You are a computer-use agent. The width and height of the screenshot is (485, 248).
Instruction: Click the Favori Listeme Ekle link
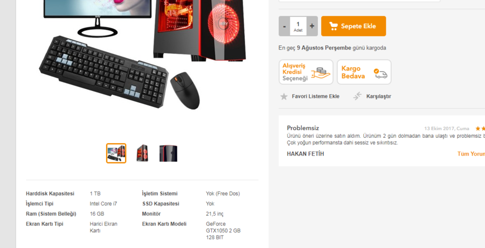coord(315,96)
